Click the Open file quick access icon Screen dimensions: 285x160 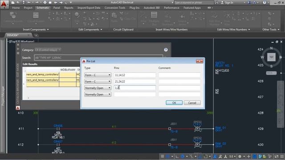pyautogui.click(x=18, y=2)
